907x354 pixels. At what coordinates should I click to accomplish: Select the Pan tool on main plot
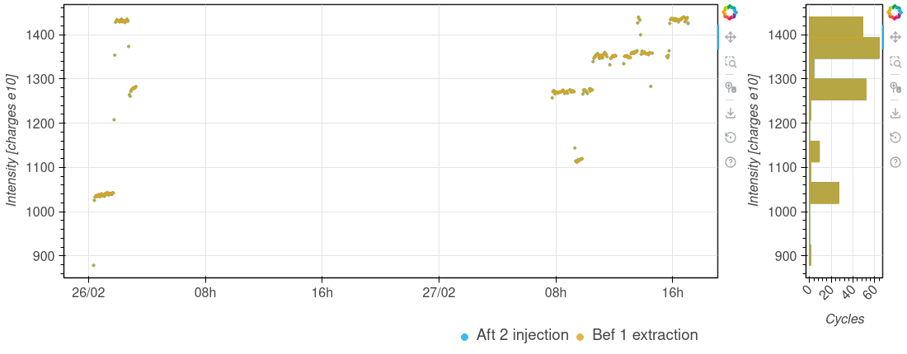[730, 37]
